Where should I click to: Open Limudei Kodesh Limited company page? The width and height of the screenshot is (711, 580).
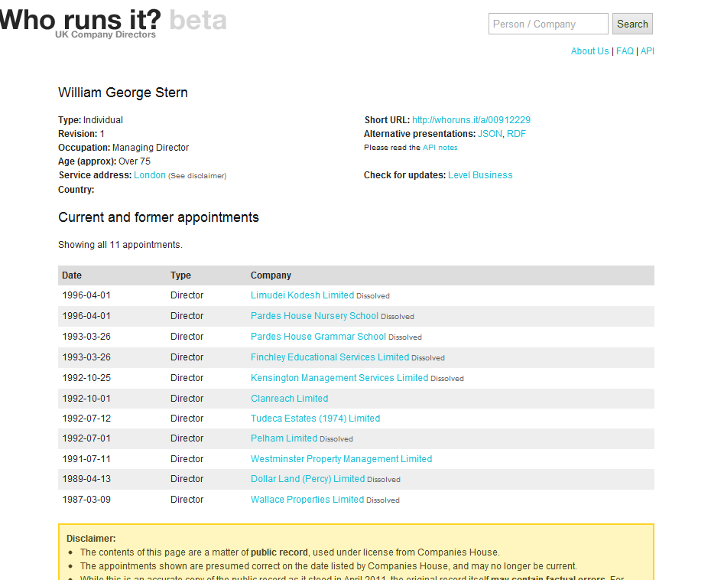click(x=302, y=295)
